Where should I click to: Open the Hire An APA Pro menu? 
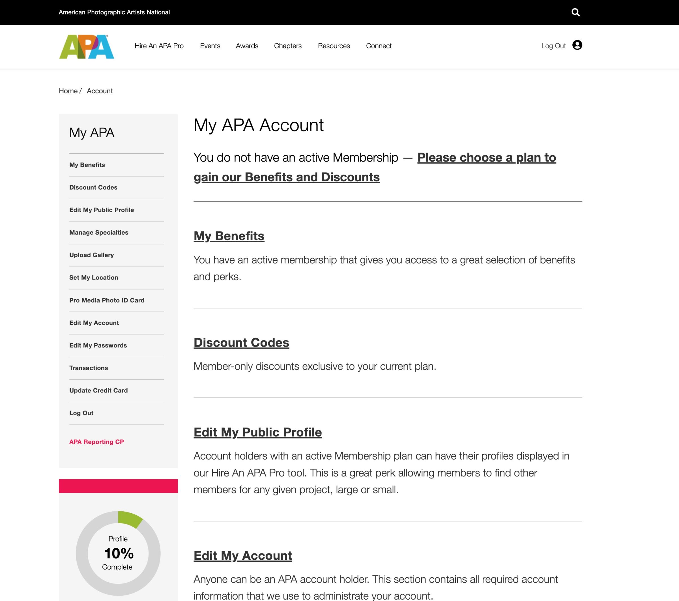pyautogui.click(x=159, y=46)
